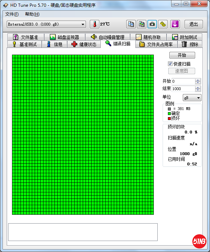Click the gray 381 MB legend swatch

(x=169, y=109)
